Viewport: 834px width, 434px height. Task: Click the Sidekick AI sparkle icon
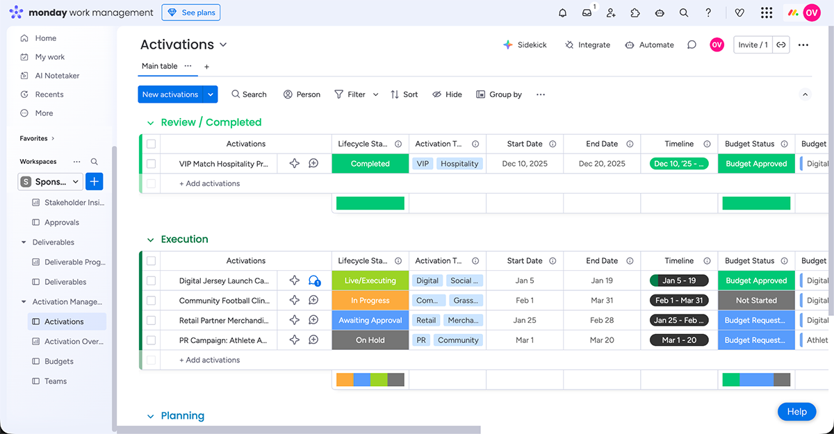(x=508, y=44)
